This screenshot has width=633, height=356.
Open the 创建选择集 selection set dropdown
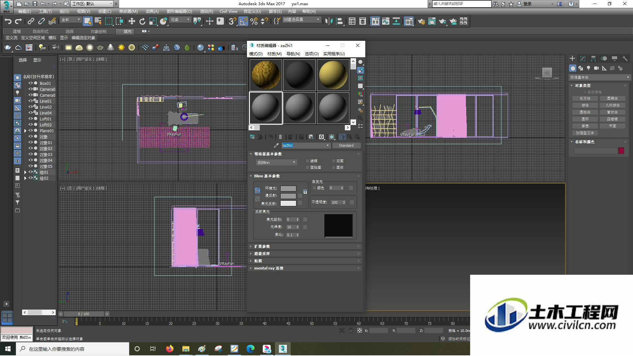301,20
